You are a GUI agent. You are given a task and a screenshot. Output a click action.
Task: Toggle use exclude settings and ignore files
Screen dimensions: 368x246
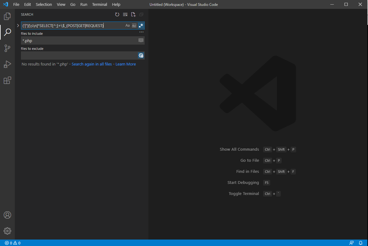coord(141,55)
